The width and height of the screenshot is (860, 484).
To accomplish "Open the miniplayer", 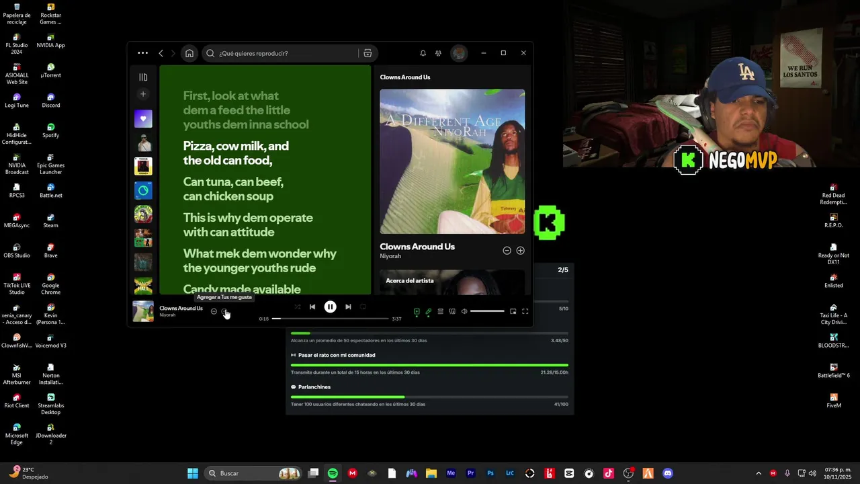I will pos(513,311).
